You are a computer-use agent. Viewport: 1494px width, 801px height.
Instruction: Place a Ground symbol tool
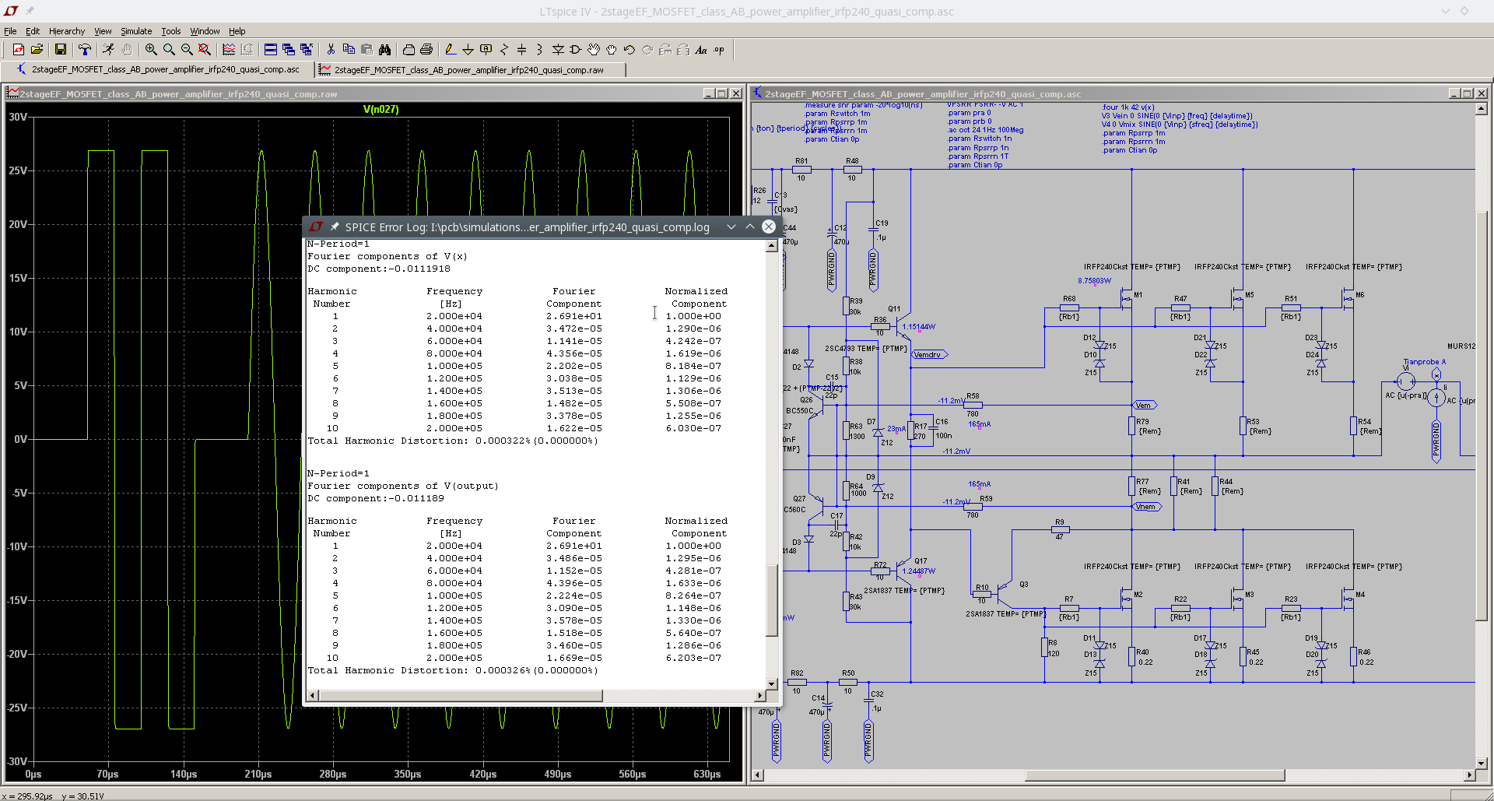pyautogui.click(x=468, y=50)
